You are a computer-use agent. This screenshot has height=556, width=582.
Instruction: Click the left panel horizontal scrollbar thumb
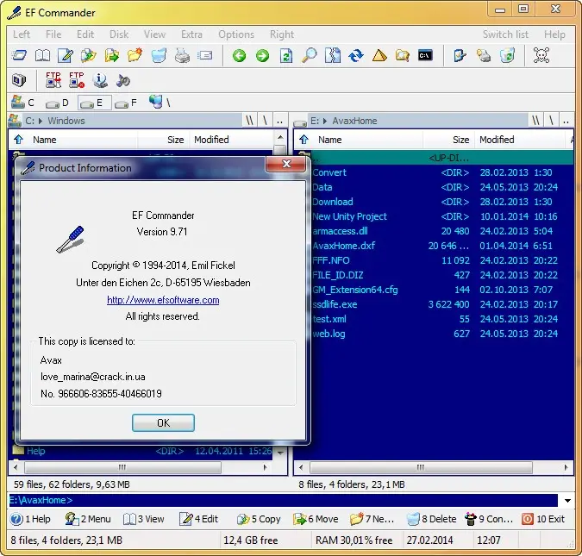[122, 467]
